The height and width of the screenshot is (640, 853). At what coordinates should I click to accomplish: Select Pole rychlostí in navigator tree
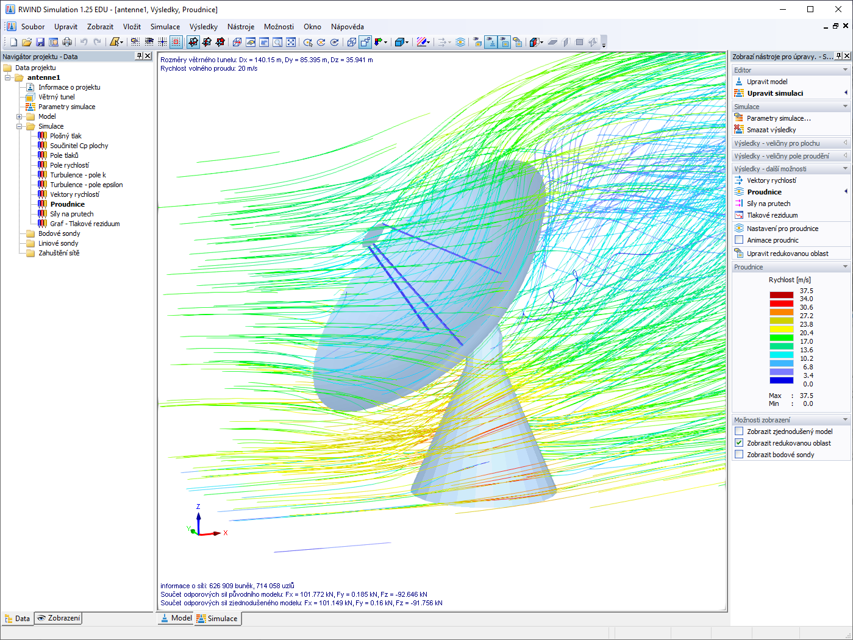click(70, 165)
